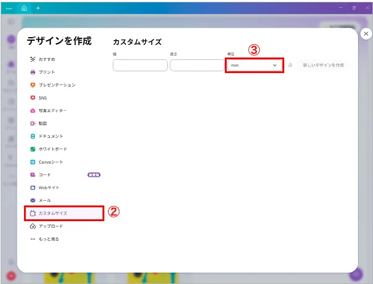Click the sparkle icon next to おすすめ

click(x=33, y=59)
